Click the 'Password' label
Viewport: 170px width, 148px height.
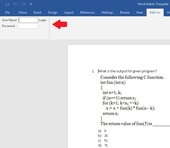pyautogui.click(x=8, y=26)
